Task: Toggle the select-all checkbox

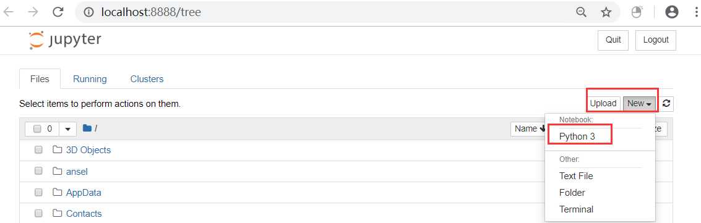Action: pos(38,129)
